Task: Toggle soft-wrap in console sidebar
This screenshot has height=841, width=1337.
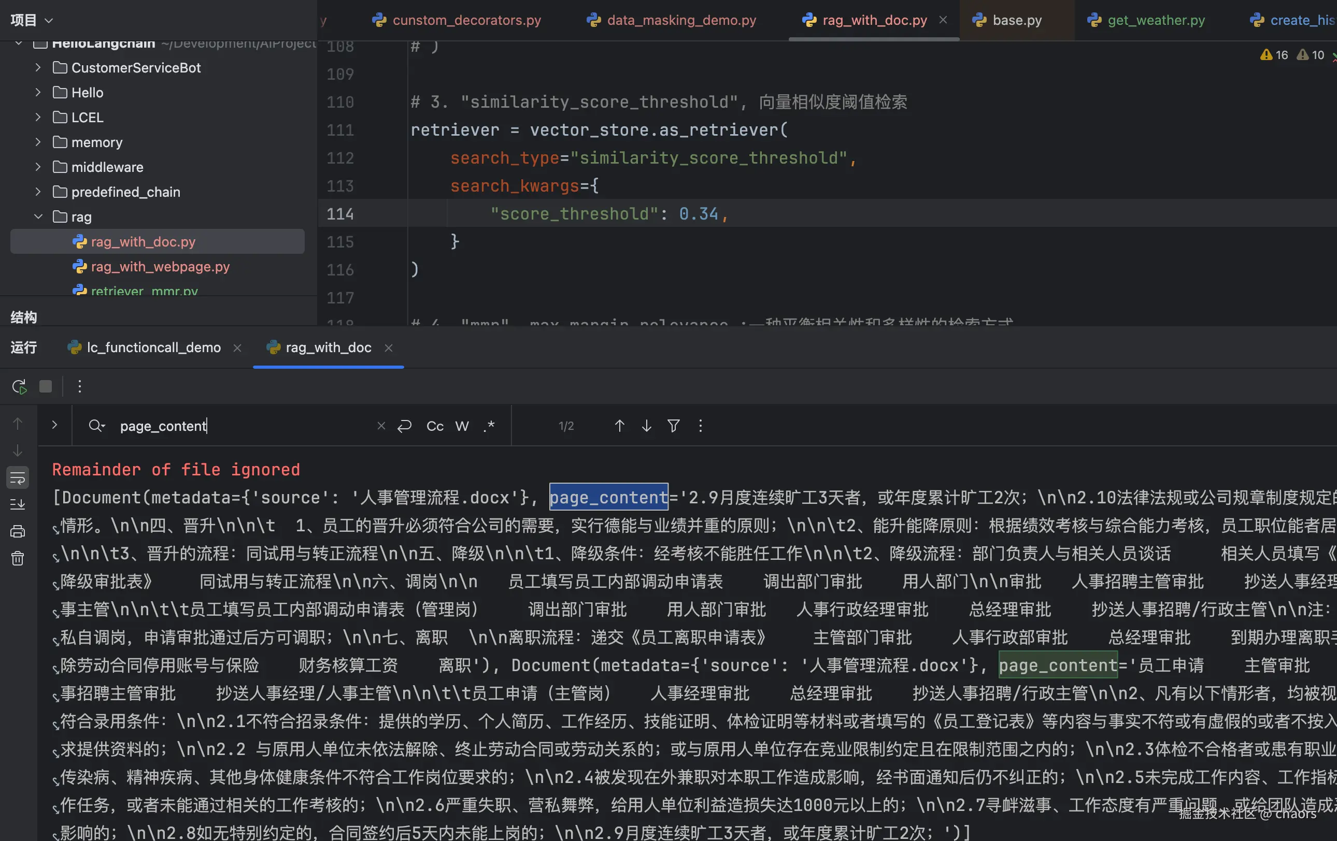Action: 18,477
